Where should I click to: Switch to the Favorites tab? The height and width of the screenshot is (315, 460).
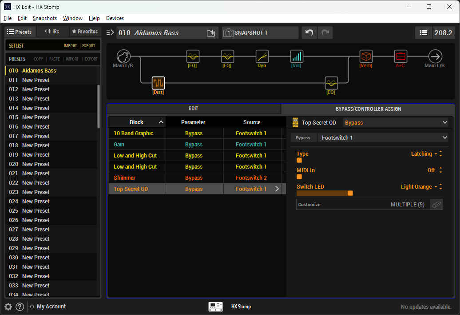(85, 32)
